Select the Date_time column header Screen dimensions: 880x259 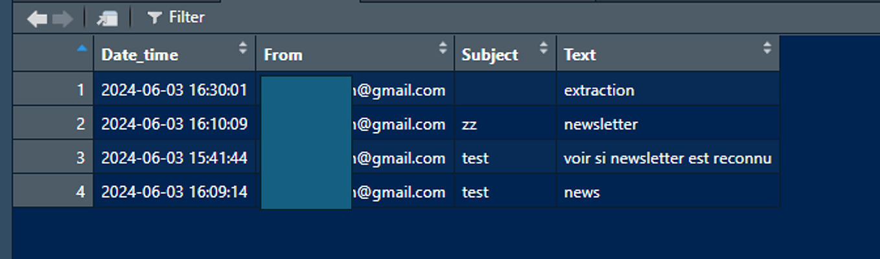pos(175,54)
